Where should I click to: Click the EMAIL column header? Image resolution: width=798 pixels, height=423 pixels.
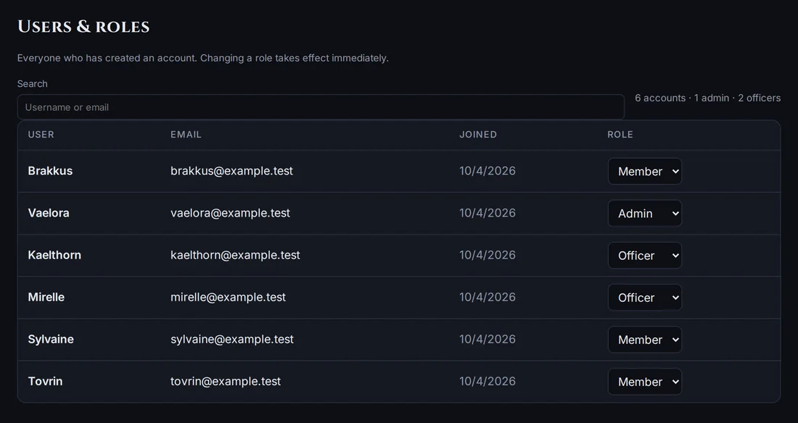186,135
